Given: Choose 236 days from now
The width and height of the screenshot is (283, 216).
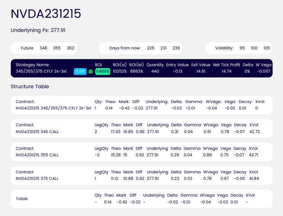Looking at the screenshot, I should tap(176, 48).
